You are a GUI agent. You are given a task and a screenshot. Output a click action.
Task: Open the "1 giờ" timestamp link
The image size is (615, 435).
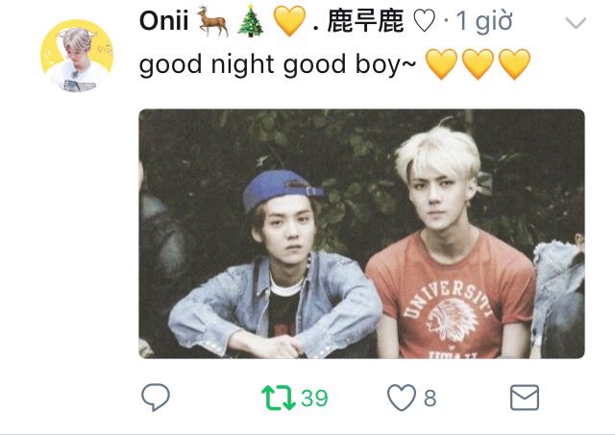tap(484, 21)
